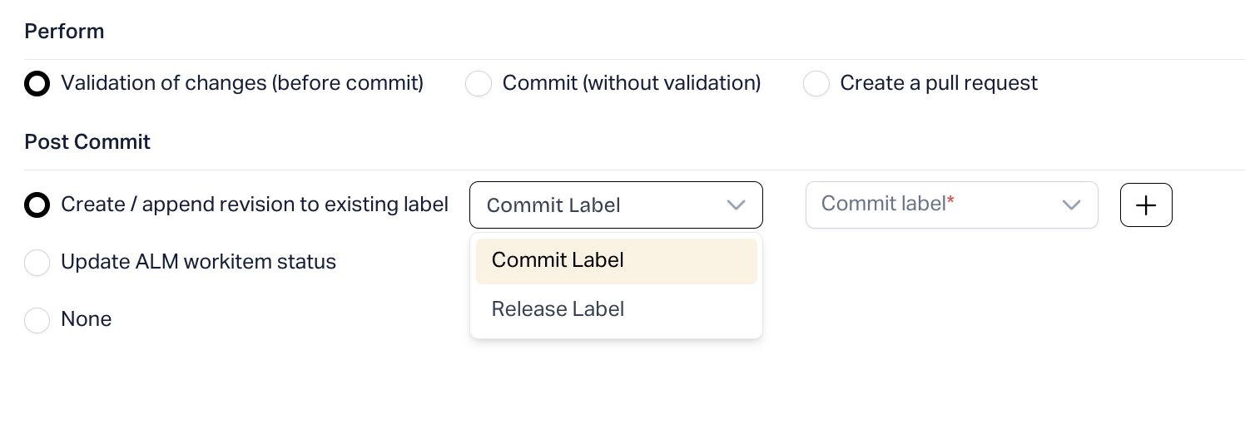Choose Create / append revision radio button
Screen dimensions: 1245x429
point(37,205)
